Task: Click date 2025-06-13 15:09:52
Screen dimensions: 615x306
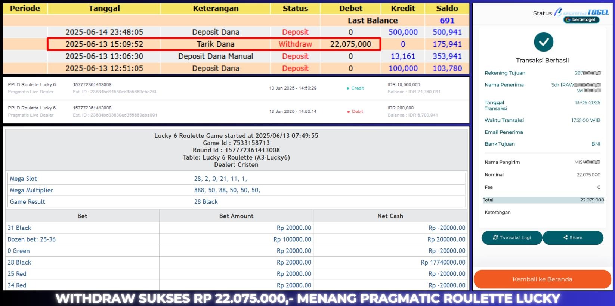Action: click(104, 44)
